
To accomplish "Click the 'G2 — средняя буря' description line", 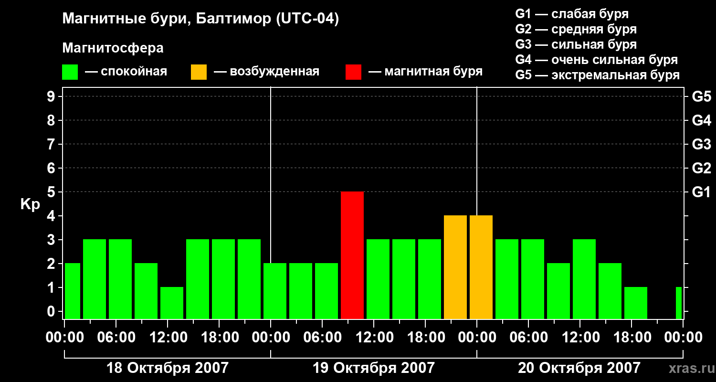I will [x=576, y=29].
